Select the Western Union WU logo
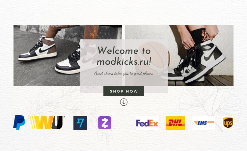This screenshot has height=151, width=247. 47,122
